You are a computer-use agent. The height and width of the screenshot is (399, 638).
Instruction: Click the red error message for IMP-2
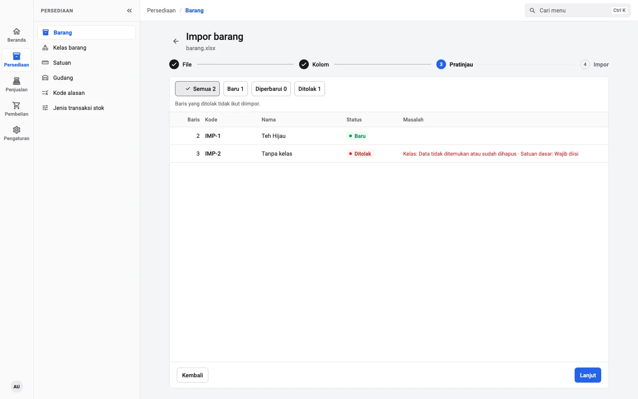click(x=491, y=154)
